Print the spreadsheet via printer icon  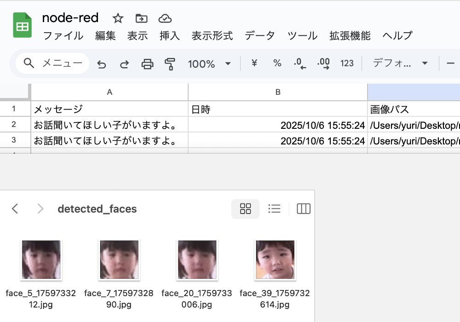point(147,64)
